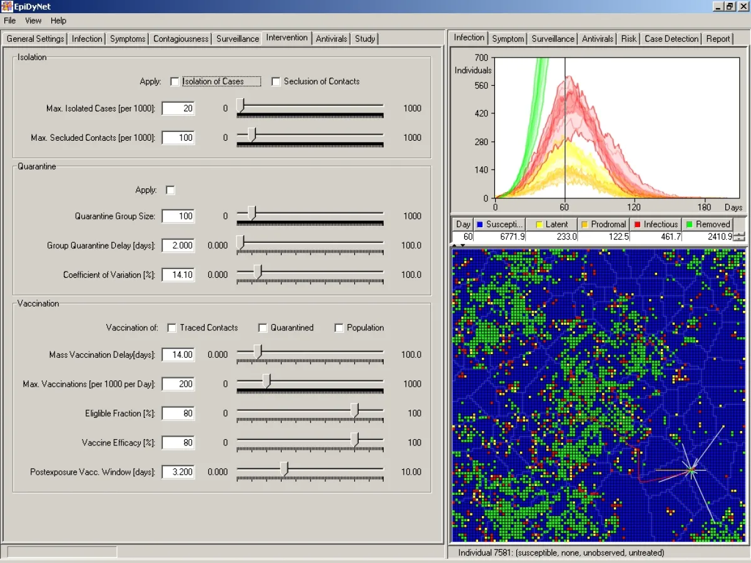This screenshot has height=563, width=751.
Task: Click the black splitter arrows above the map
Action: tap(459, 245)
